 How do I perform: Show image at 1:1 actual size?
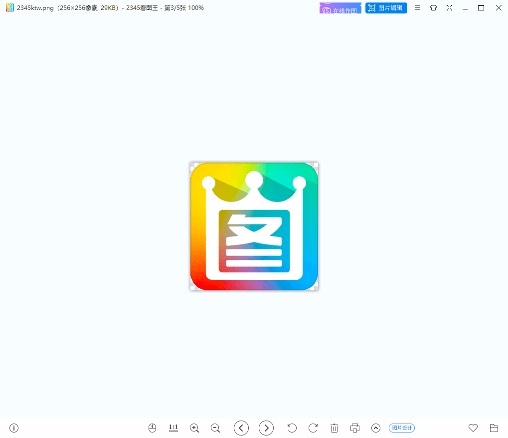pyautogui.click(x=173, y=428)
